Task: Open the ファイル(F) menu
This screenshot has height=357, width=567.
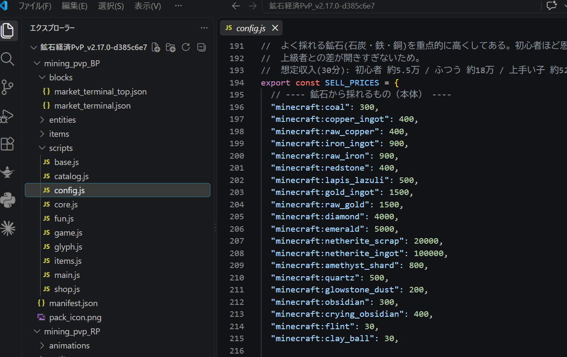Action: pyautogui.click(x=35, y=6)
